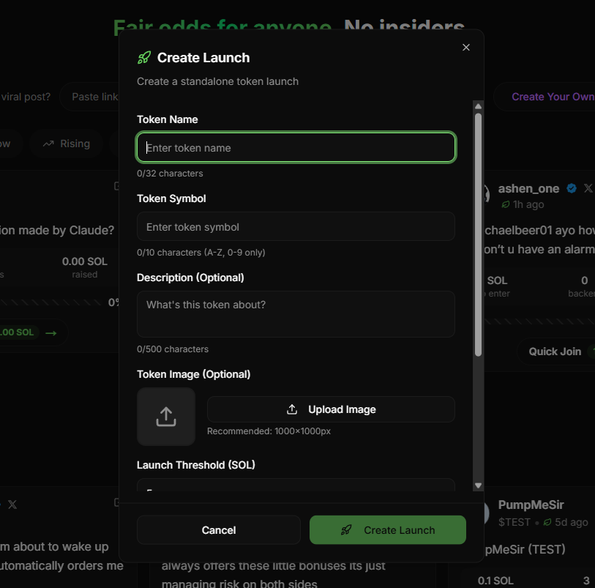Screen dimensions: 595x588
Task: Focus the Token Name input field
Action: click(x=296, y=148)
